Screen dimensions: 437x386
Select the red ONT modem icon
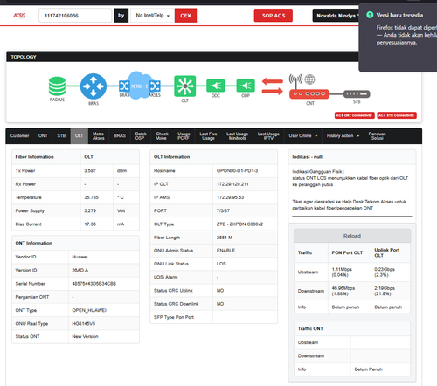(309, 94)
